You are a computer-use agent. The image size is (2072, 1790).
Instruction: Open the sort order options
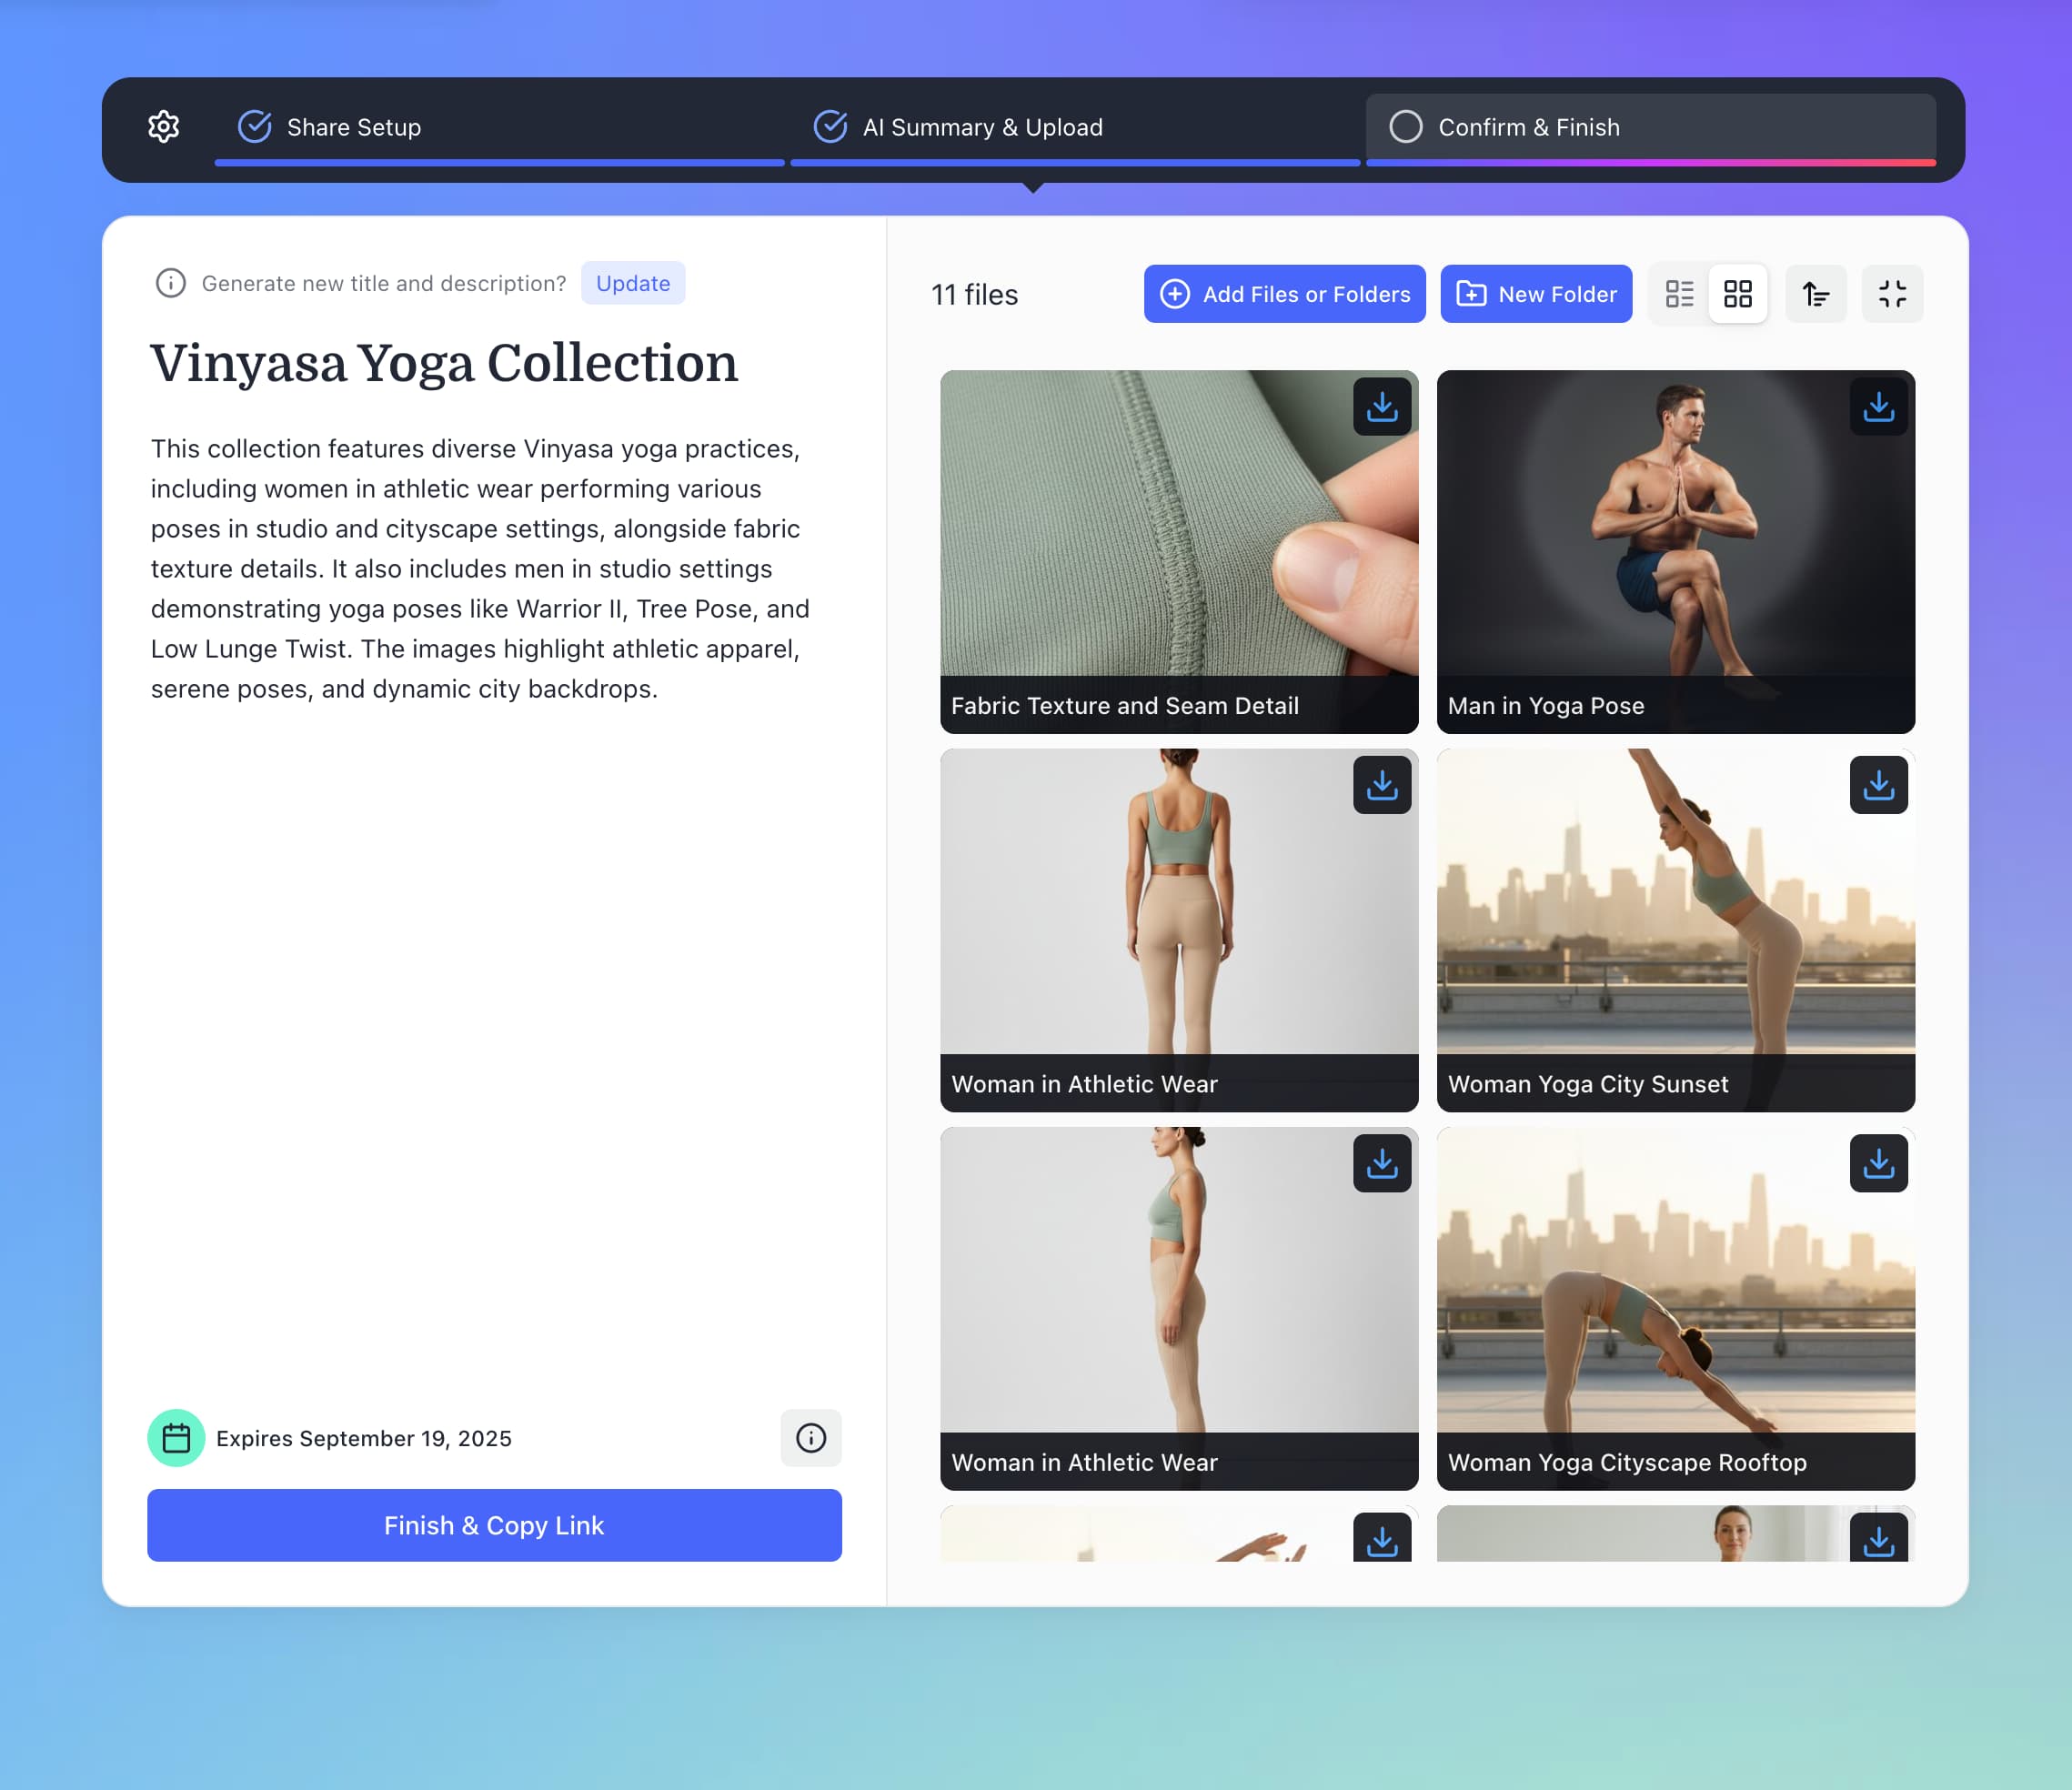point(1816,294)
